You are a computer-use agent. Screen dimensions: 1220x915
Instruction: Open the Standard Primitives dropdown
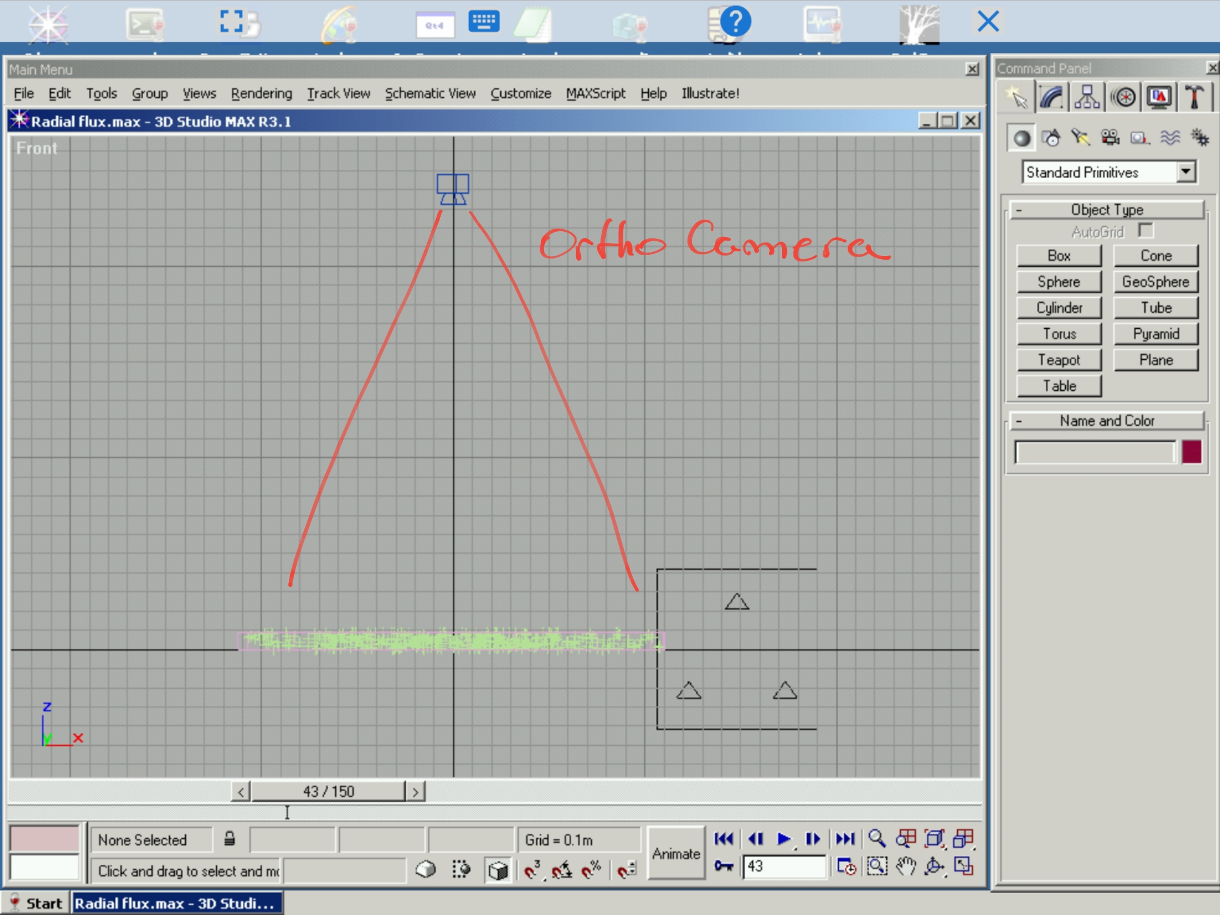[x=1185, y=172]
